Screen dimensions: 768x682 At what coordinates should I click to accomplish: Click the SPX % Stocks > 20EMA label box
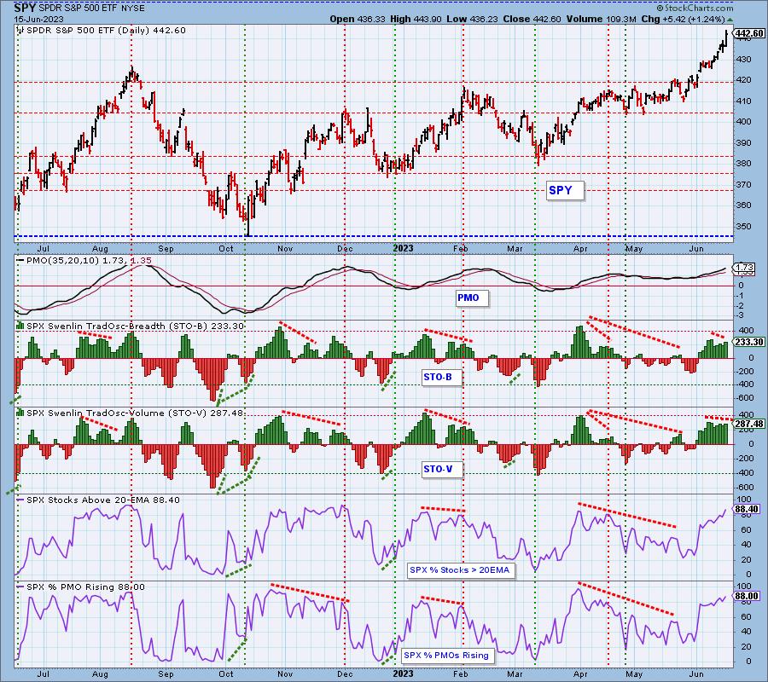[461, 570]
